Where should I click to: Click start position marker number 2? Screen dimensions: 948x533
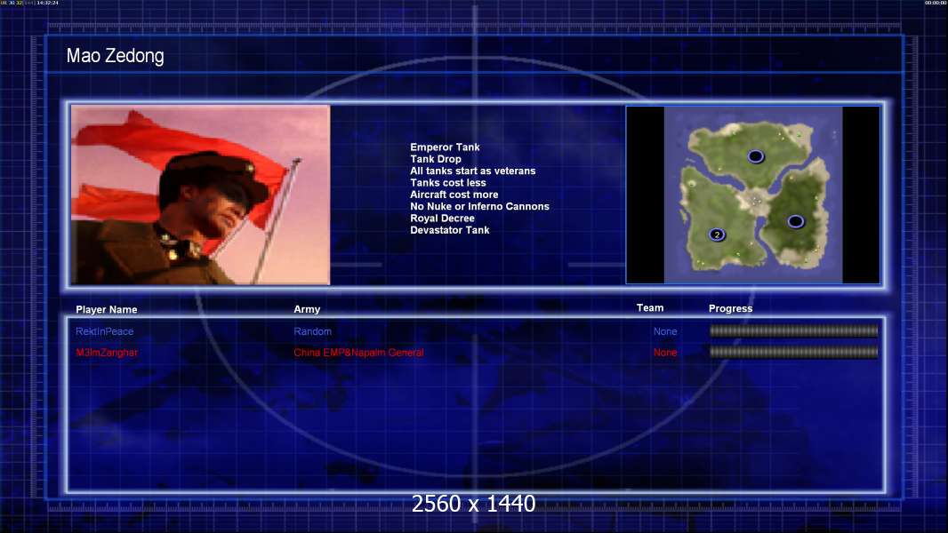[717, 235]
